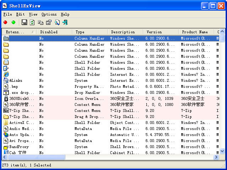Screen dimensions: 227x170
Task: Click the icon beside .bmp entry
Action: (6, 86)
